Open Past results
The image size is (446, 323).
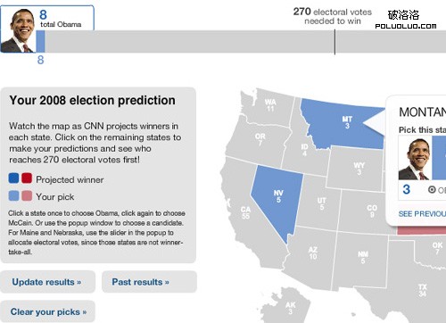coord(149,282)
